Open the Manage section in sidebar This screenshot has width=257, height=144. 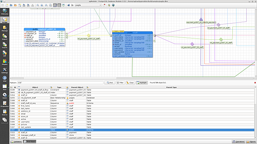(5, 28)
